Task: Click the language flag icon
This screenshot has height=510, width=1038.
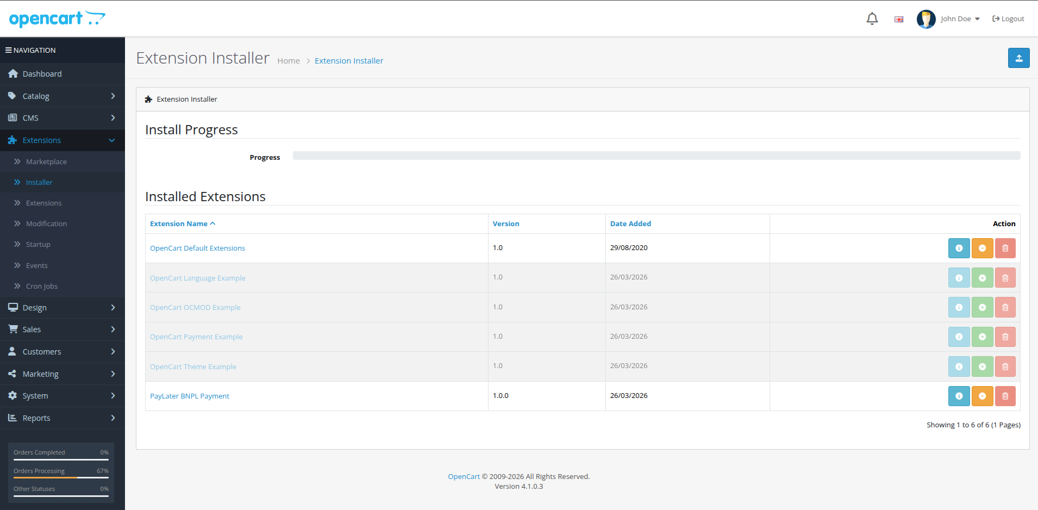Action: (x=899, y=19)
